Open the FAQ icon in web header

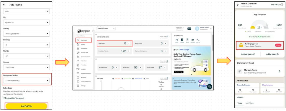[x=189, y=29]
